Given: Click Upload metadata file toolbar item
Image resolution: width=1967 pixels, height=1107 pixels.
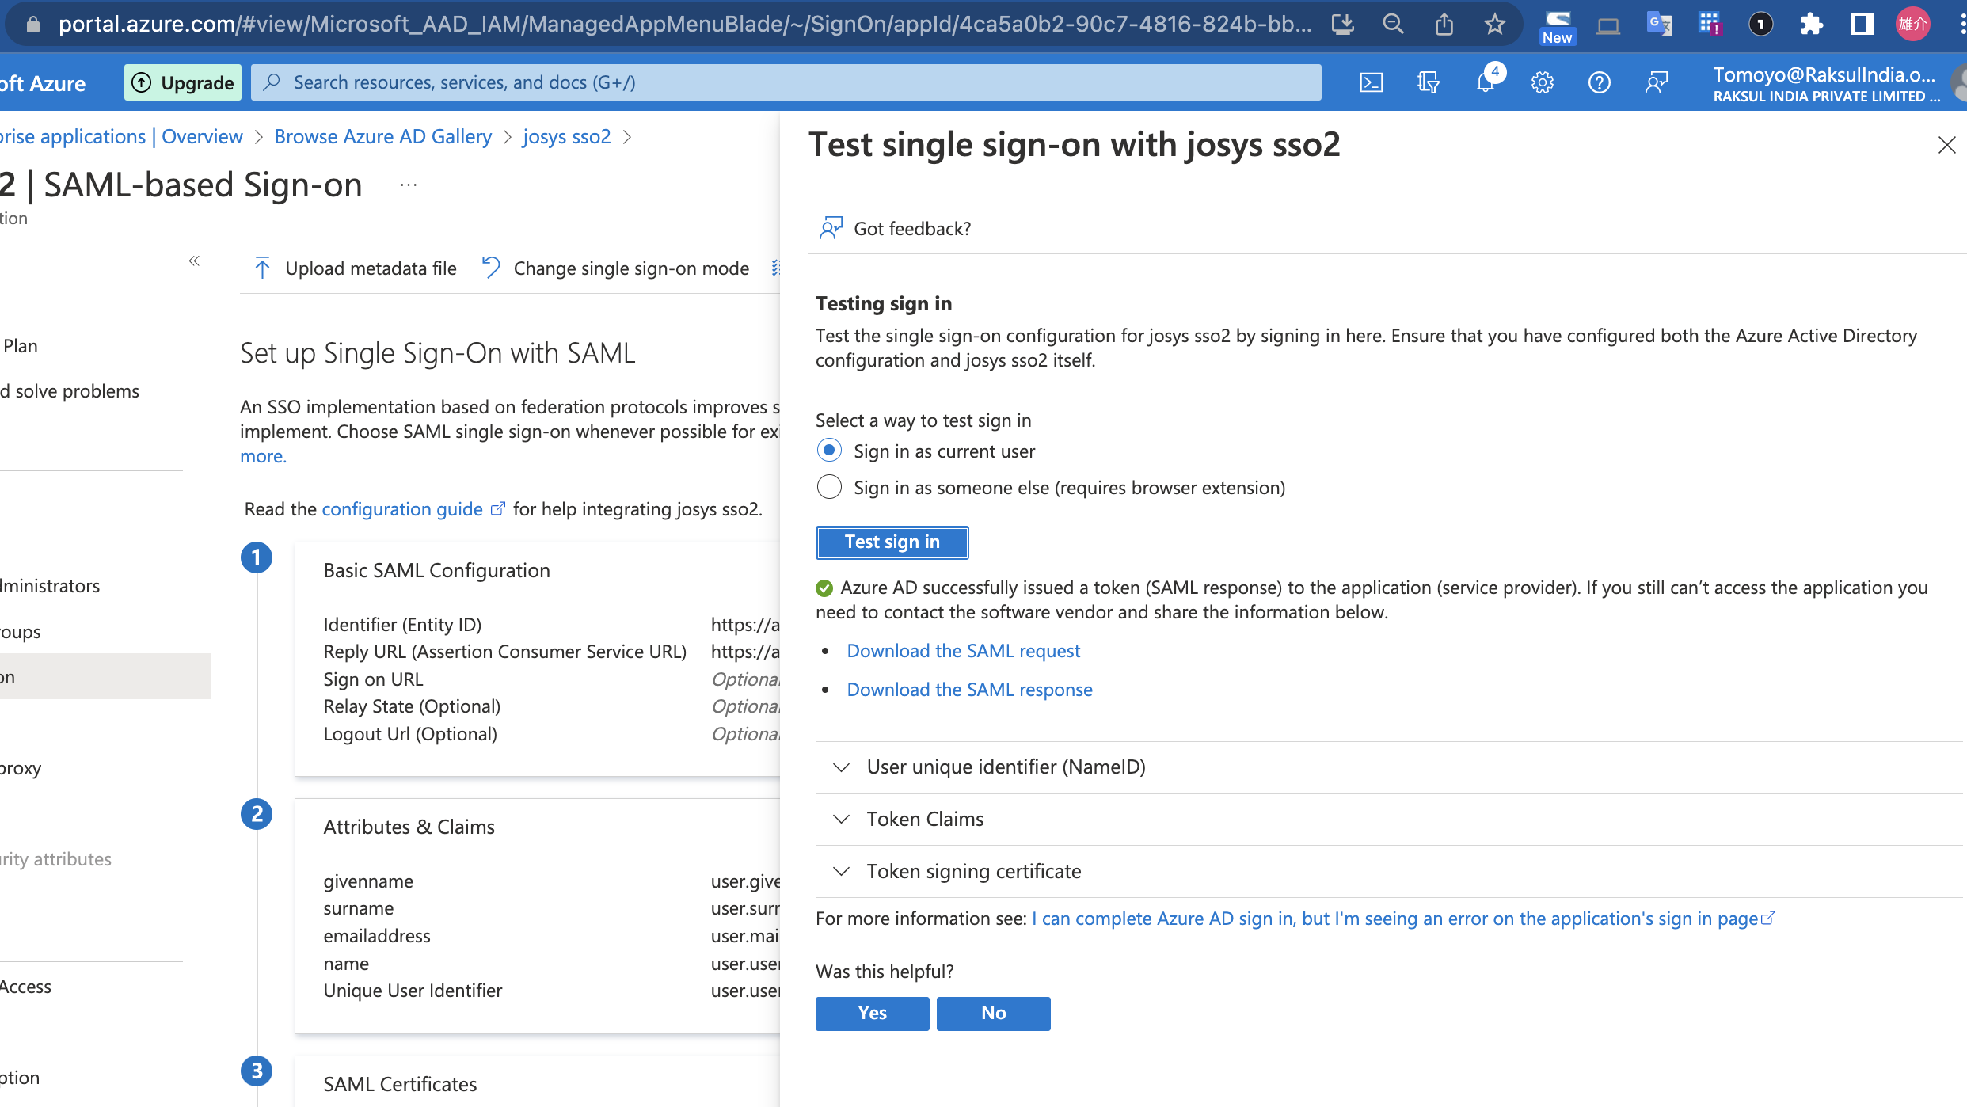Looking at the screenshot, I should tap(356, 268).
